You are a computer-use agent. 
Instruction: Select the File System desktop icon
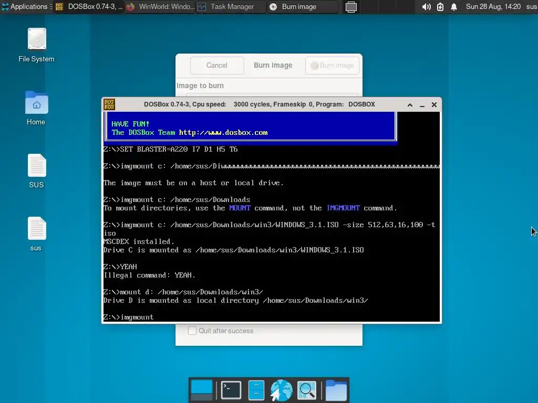coord(36,45)
